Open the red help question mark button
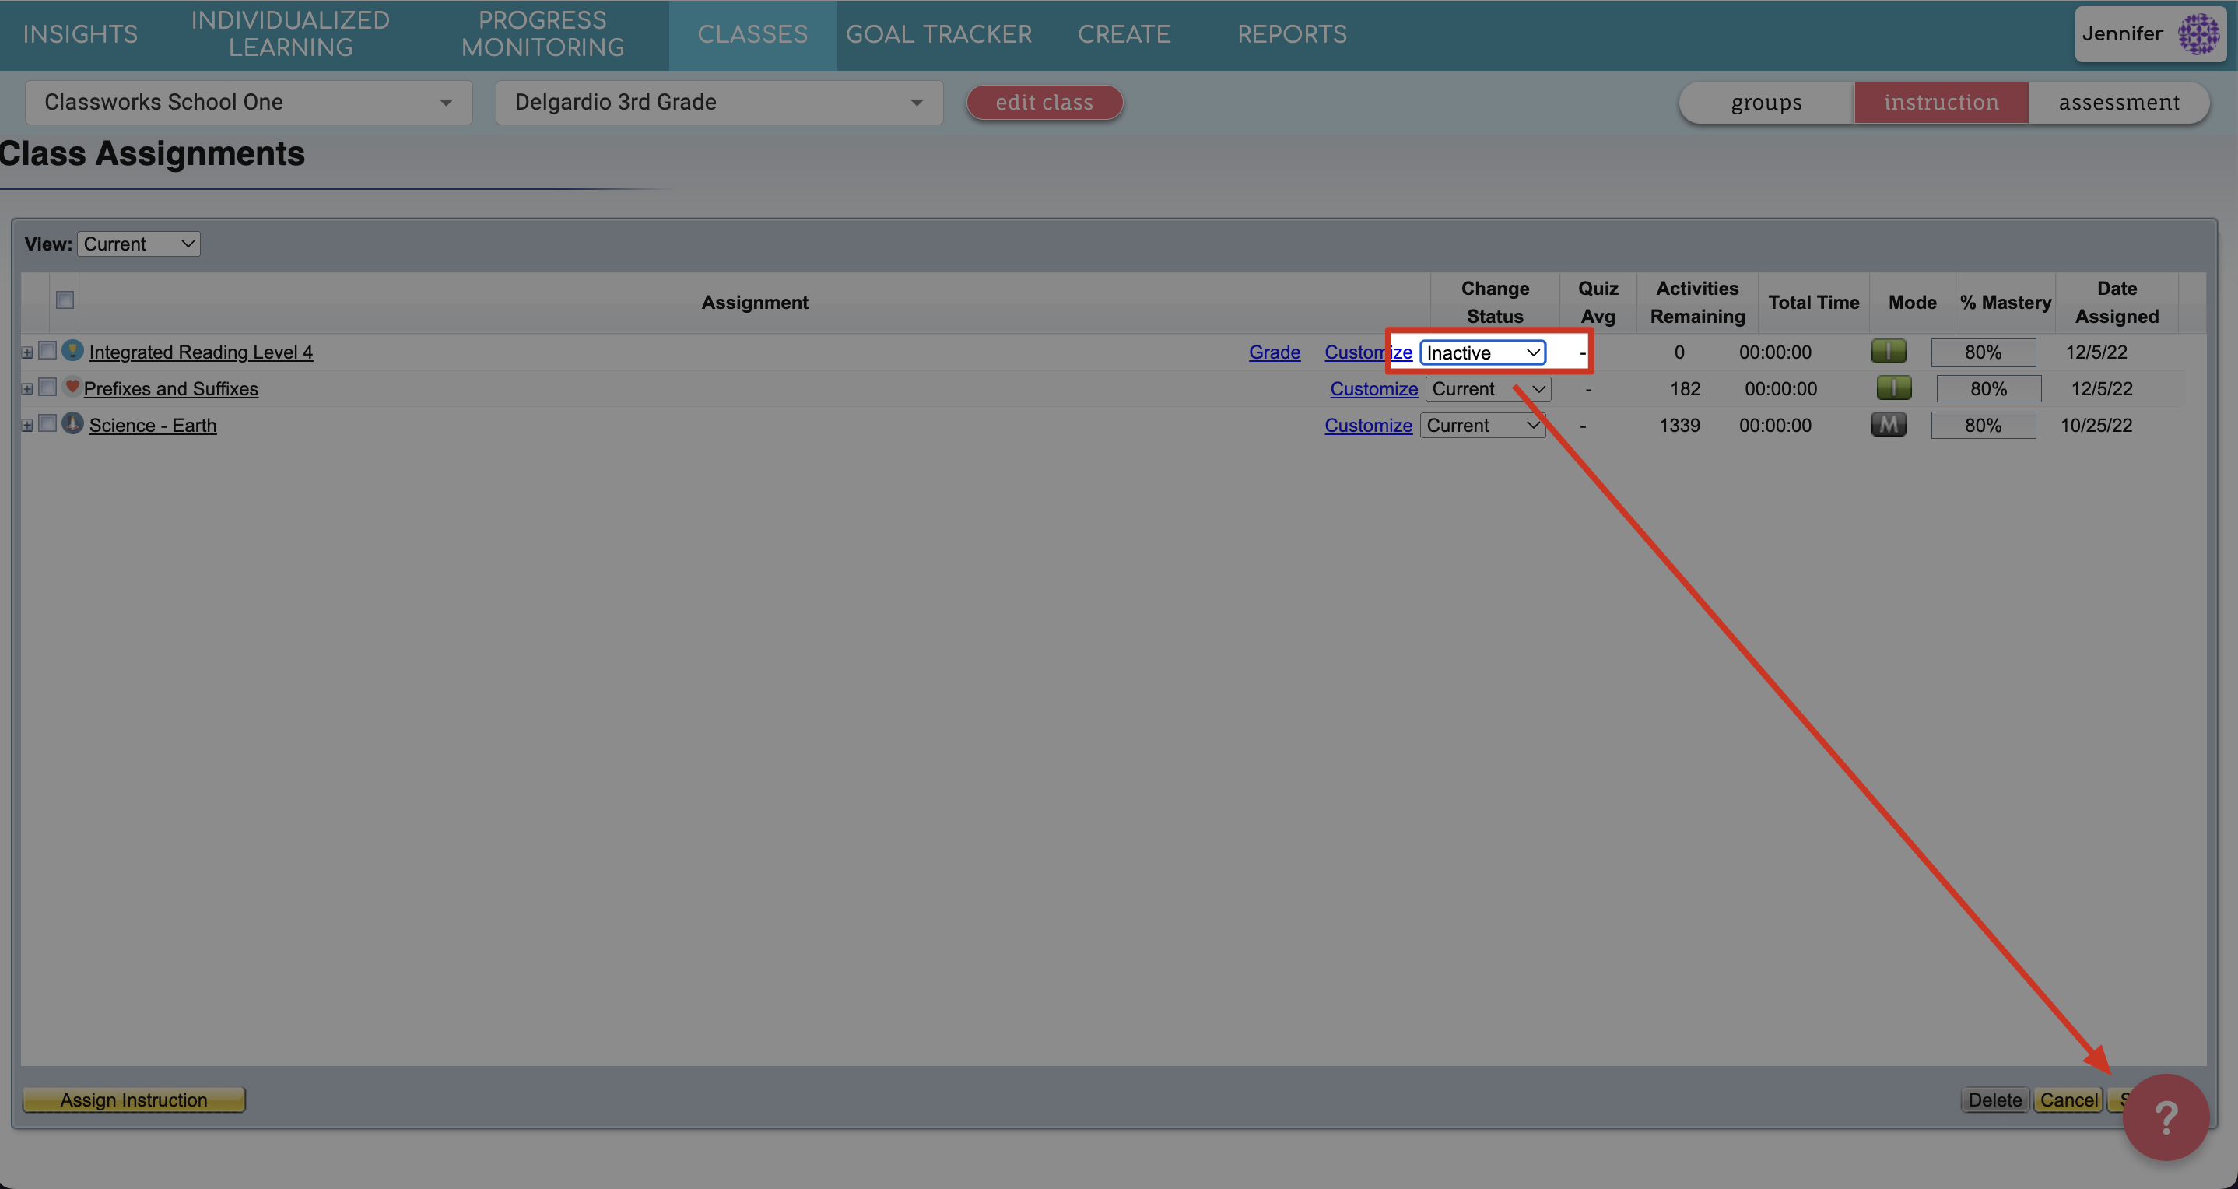2238x1189 pixels. click(x=2165, y=1117)
